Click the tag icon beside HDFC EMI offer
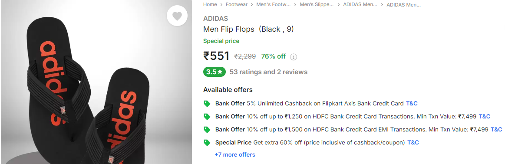Screen dimensions: 505x164 pyautogui.click(x=207, y=130)
